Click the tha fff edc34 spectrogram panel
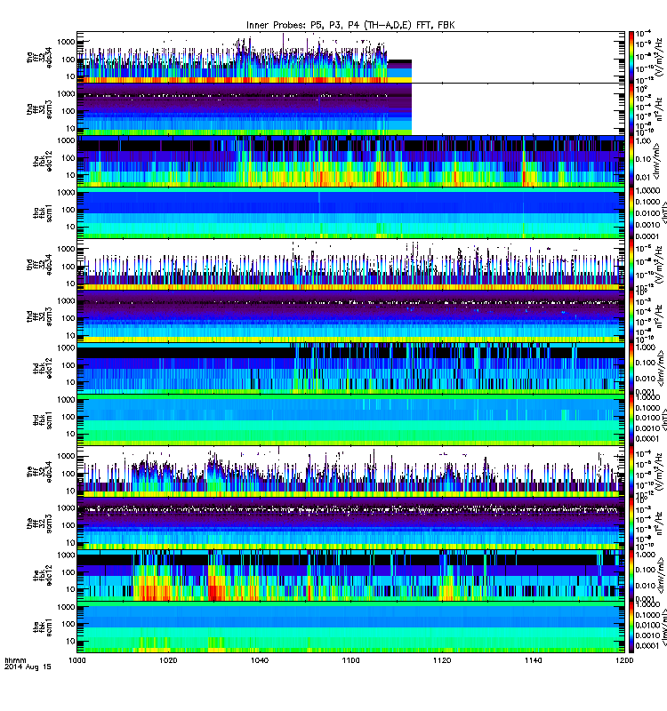 coord(350,57)
